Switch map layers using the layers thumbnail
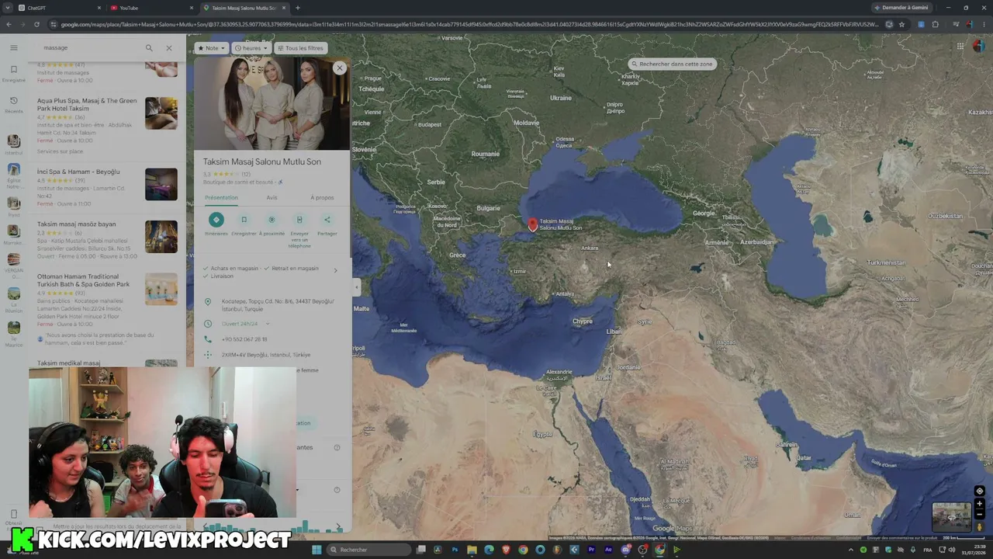The height and width of the screenshot is (559, 993). pyautogui.click(x=951, y=516)
